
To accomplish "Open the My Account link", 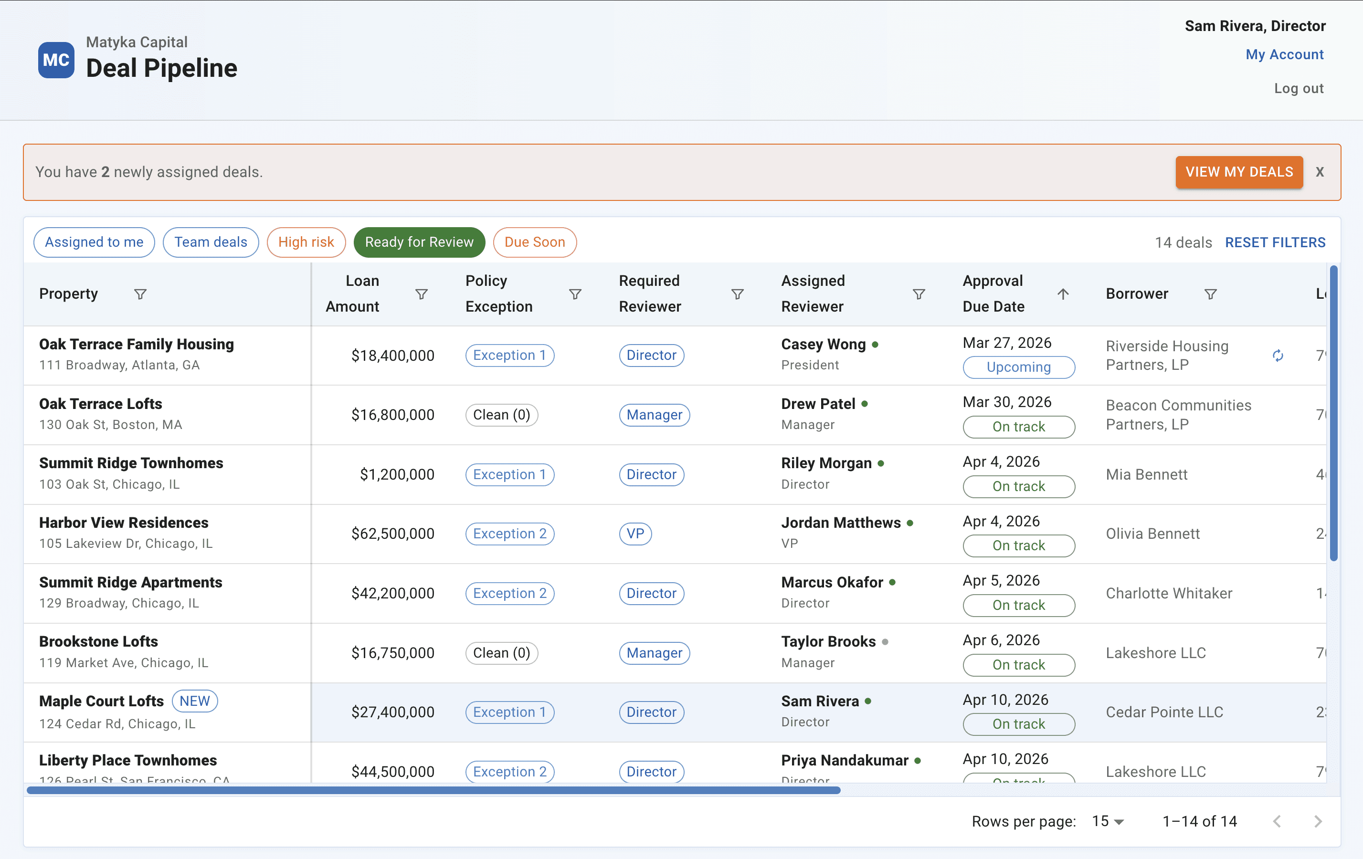I will click(1284, 54).
